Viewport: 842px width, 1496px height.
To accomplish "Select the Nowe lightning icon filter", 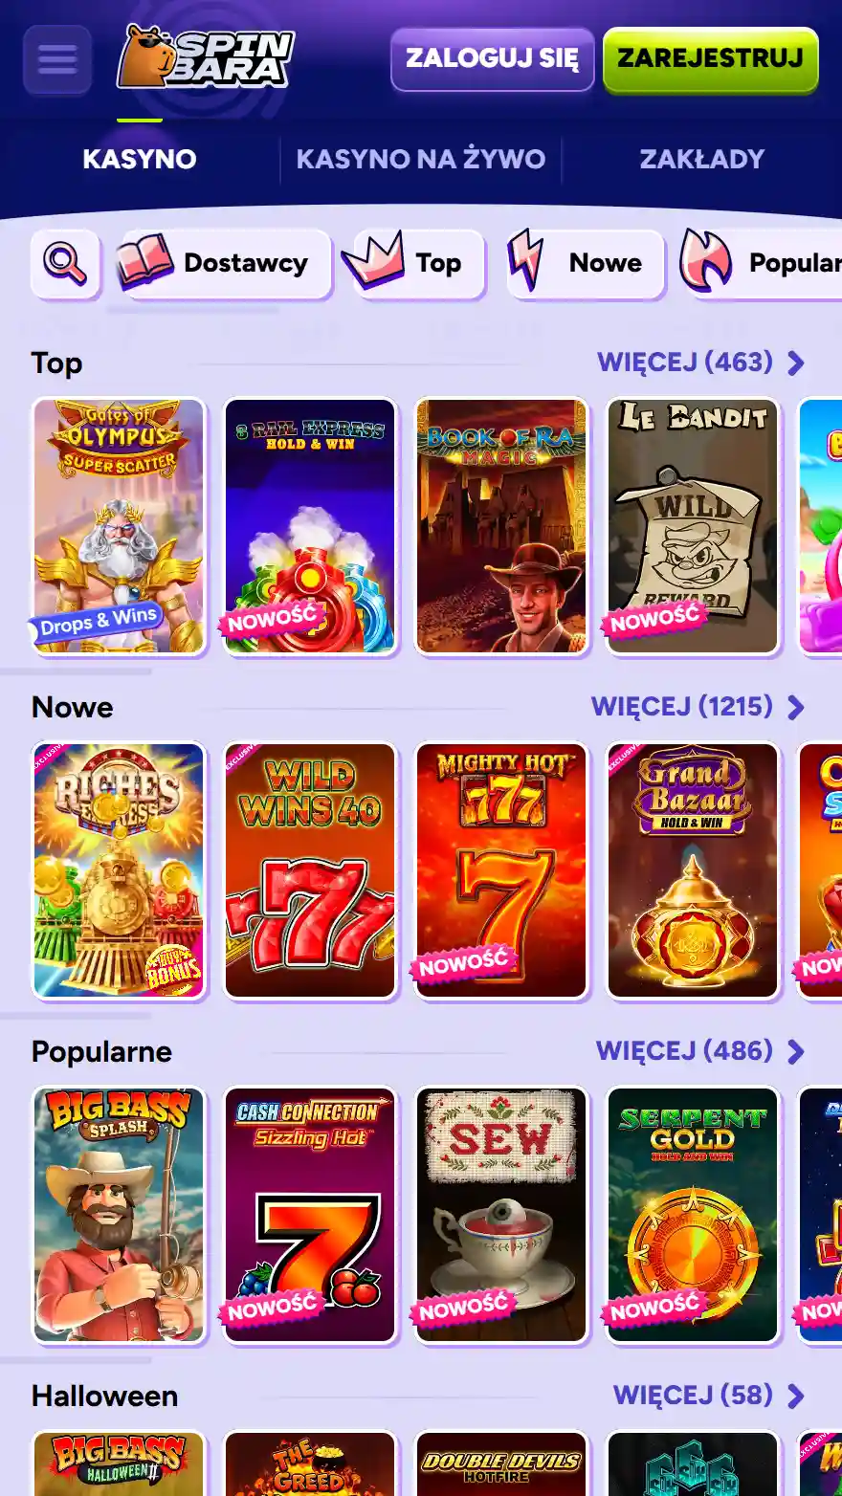I will (x=525, y=260).
